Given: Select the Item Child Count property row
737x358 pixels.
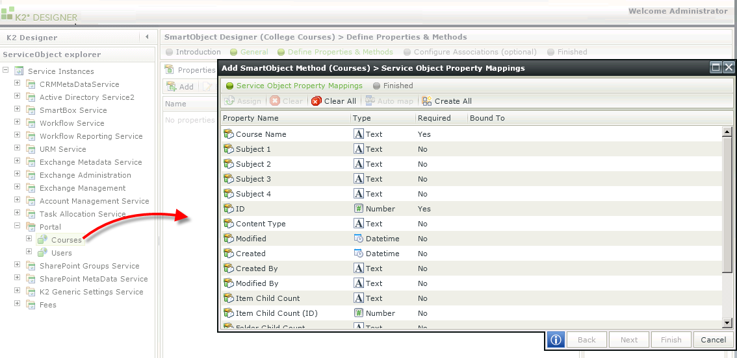Looking at the screenshot, I should pos(471,298).
